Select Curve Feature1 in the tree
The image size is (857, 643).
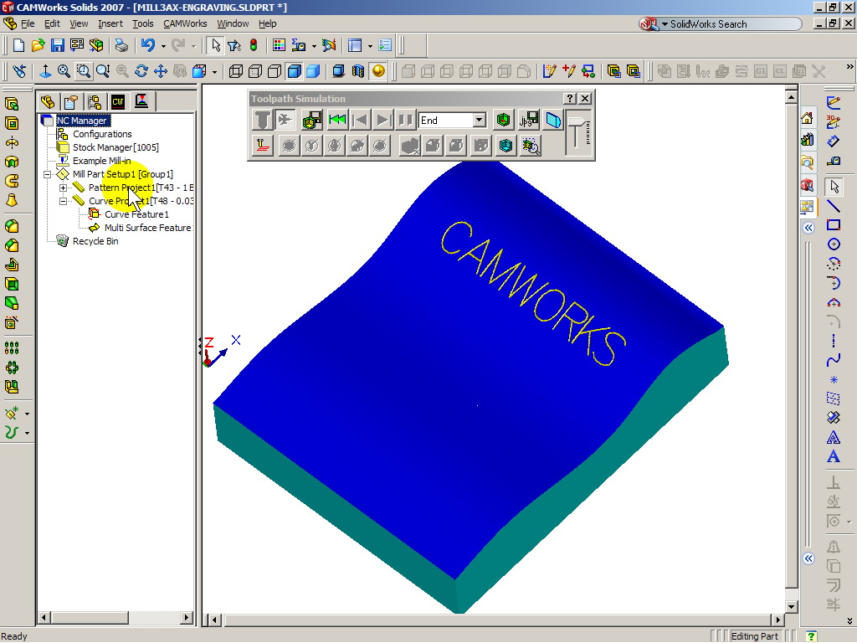pyautogui.click(x=136, y=214)
